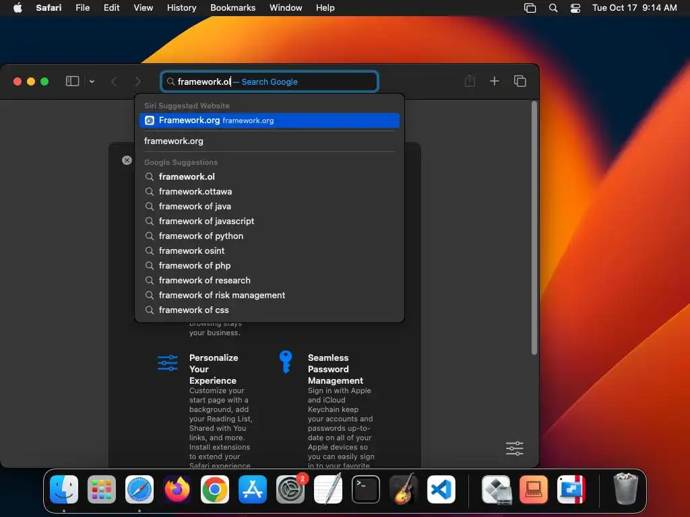Show tab overview in Safari

[520, 81]
